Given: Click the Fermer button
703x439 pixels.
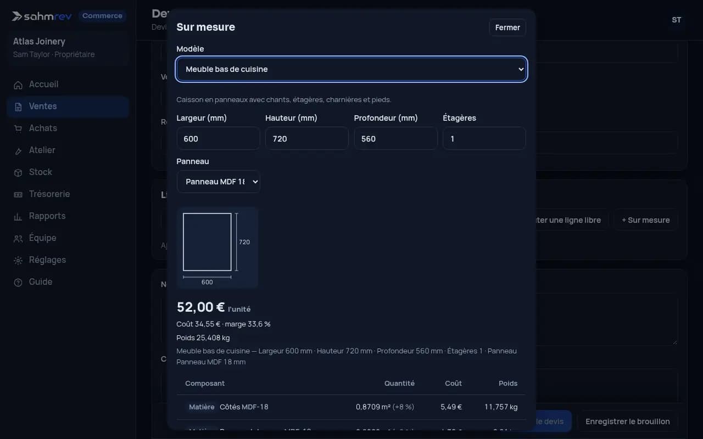Looking at the screenshot, I should coord(507,27).
